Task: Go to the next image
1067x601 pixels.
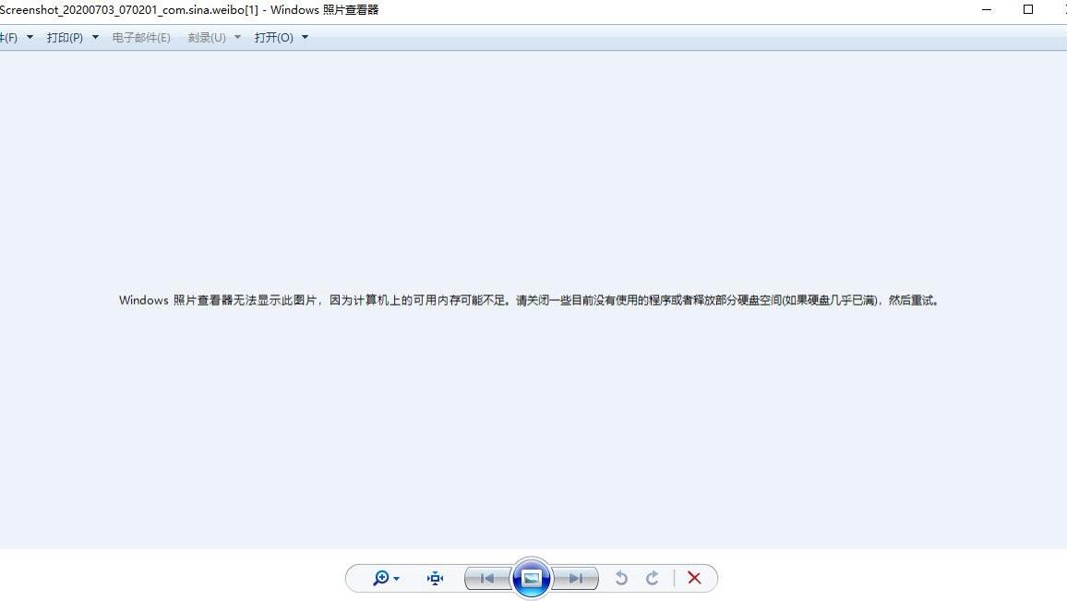Action: tap(575, 578)
